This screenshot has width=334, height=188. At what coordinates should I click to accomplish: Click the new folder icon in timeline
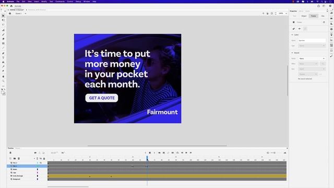15,159
